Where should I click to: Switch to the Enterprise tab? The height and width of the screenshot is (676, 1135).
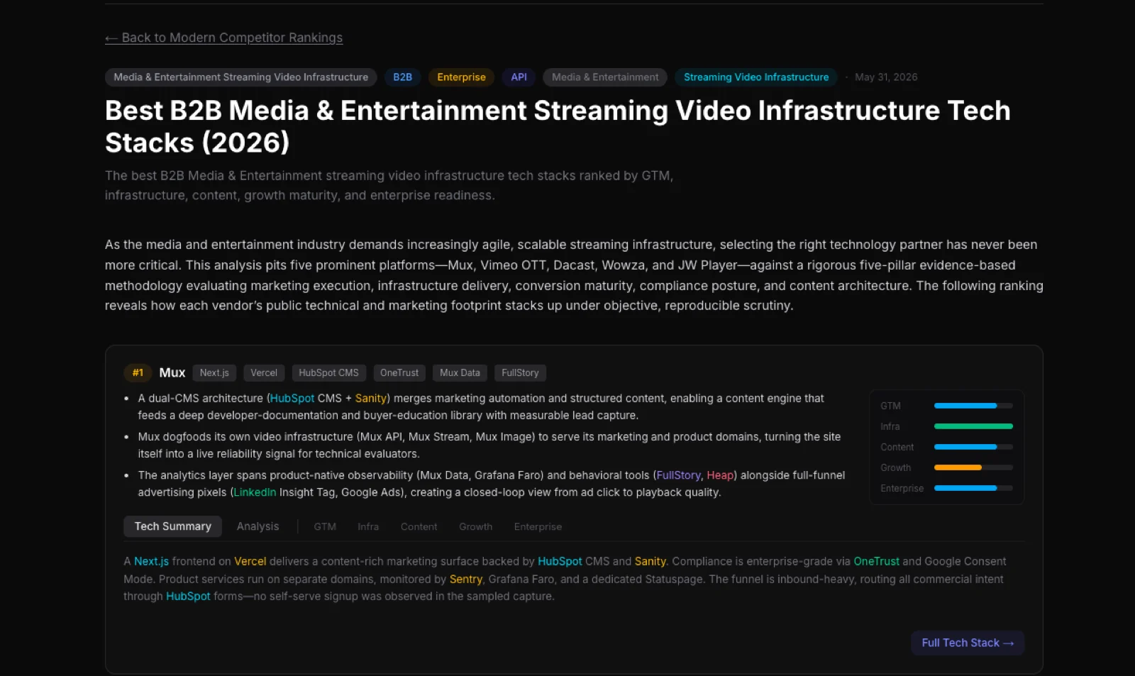(x=538, y=526)
